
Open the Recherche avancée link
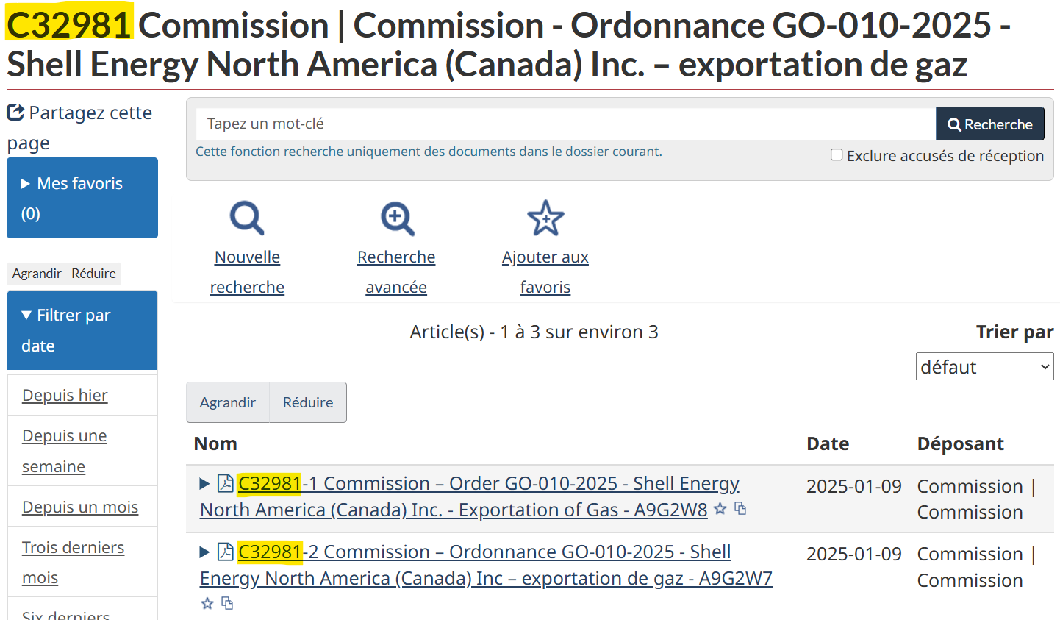point(396,272)
